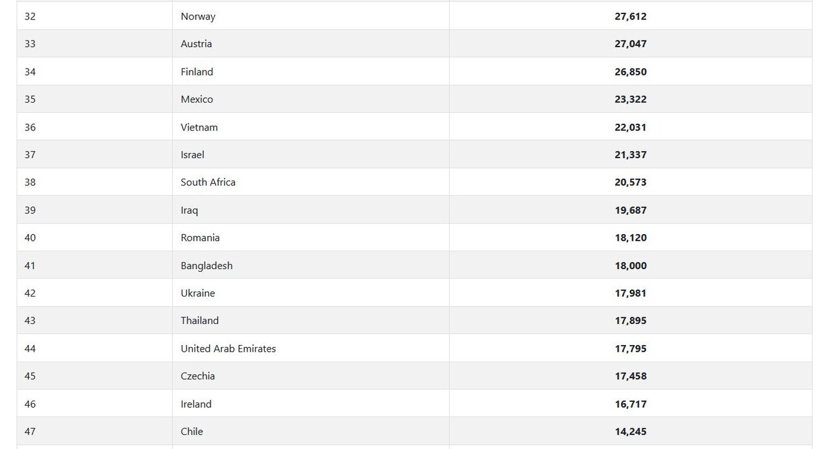Viewport: 826px width, 449px height.
Task: Select the Chile country entry
Action: pyautogui.click(x=192, y=432)
